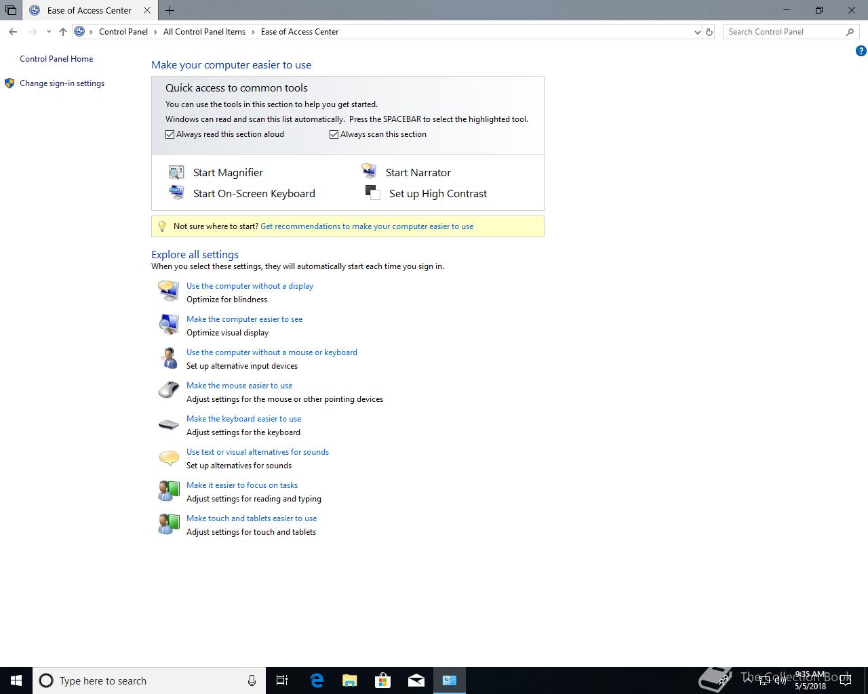The height and width of the screenshot is (694, 868).
Task: Click the Set up High Contrast icon
Action: pos(372,192)
